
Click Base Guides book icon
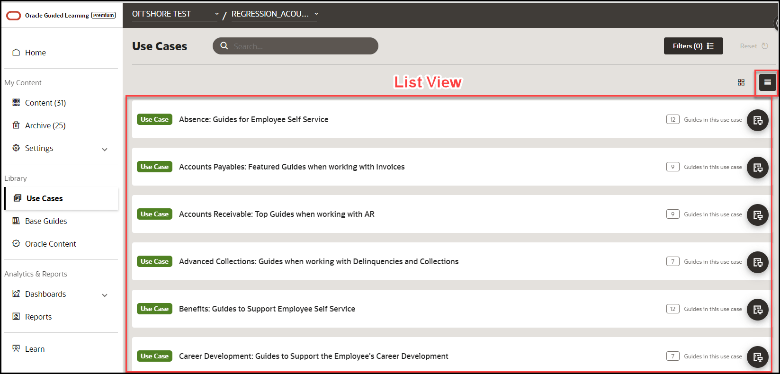point(16,221)
